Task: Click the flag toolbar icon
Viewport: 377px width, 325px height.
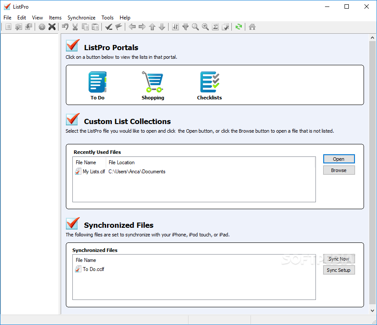Action: pos(119,27)
